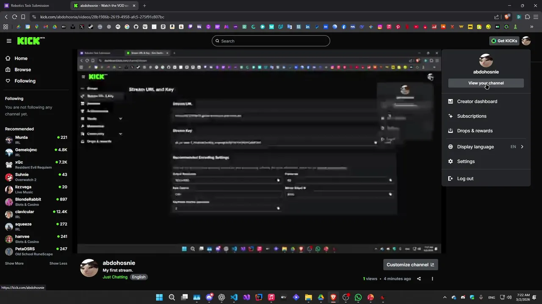542x304 pixels.
Task: Open the video's three-dot options menu
Action: tap(432, 279)
